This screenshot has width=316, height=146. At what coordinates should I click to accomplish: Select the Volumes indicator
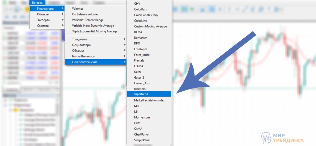pos(78,9)
